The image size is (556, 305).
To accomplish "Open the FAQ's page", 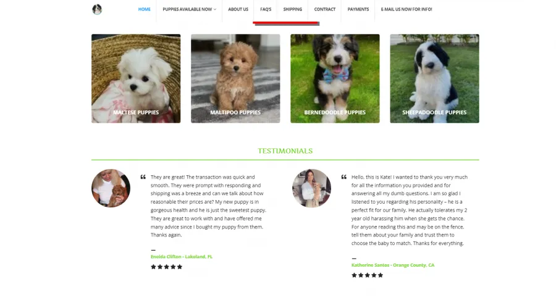I will pos(266,9).
